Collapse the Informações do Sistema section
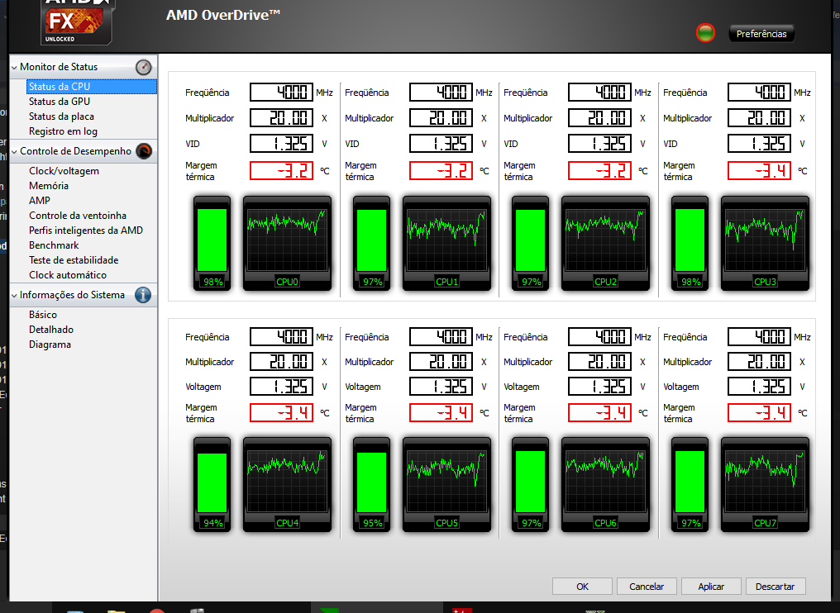The width and height of the screenshot is (840, 613). point(14,295)
